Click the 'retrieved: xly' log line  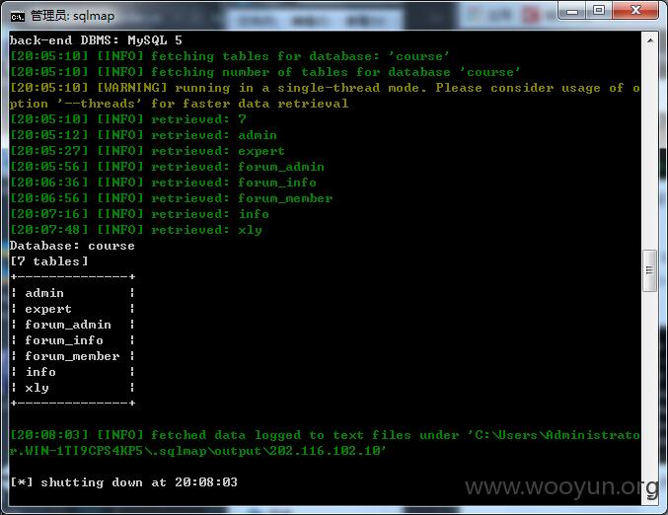point(135,230)
